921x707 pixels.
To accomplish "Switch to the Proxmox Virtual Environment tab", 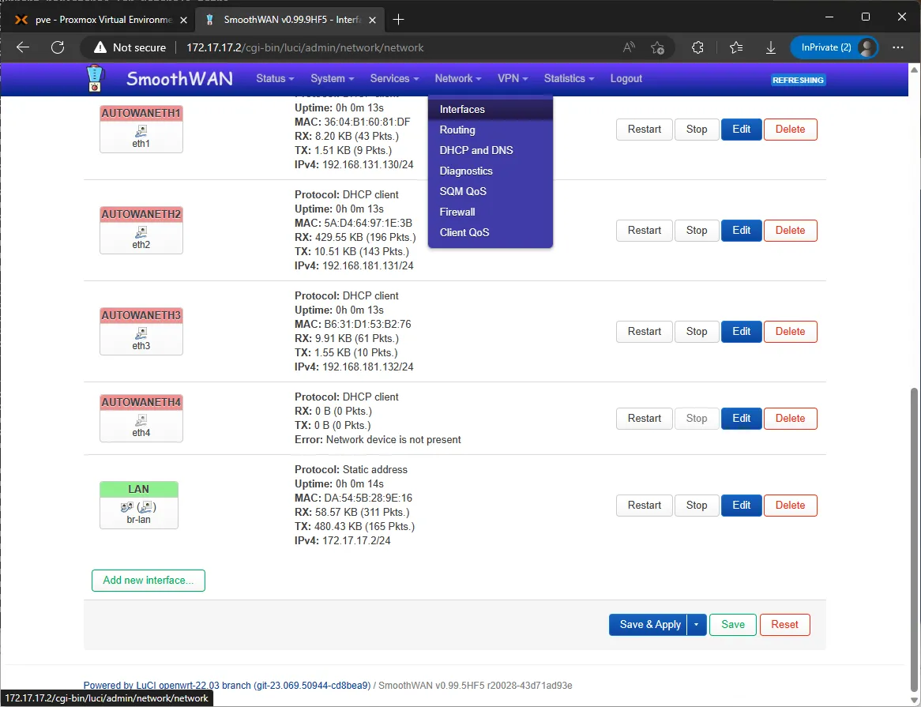I will coord(101,20).
